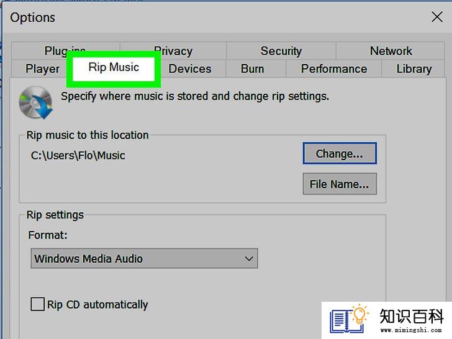Click the C:\Users\Flo\Music path text

[78, 155]
